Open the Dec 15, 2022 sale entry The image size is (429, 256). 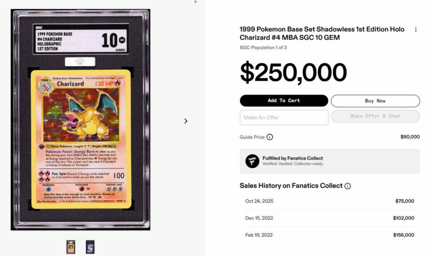pos(330,218)
